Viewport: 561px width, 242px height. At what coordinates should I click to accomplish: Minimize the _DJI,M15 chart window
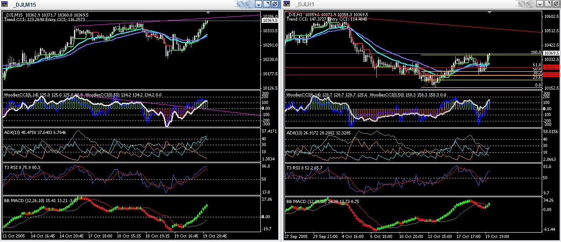click(259, 4)
